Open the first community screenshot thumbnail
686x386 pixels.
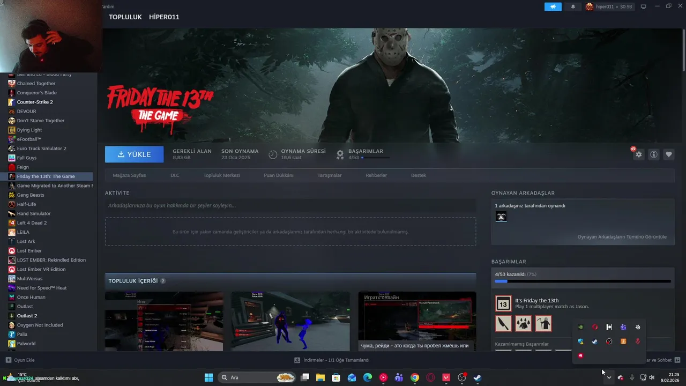[164, 321]
